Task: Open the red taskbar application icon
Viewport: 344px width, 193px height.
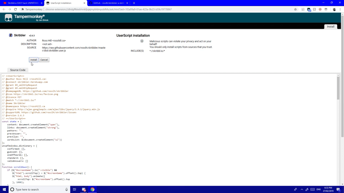Action: 84,190
